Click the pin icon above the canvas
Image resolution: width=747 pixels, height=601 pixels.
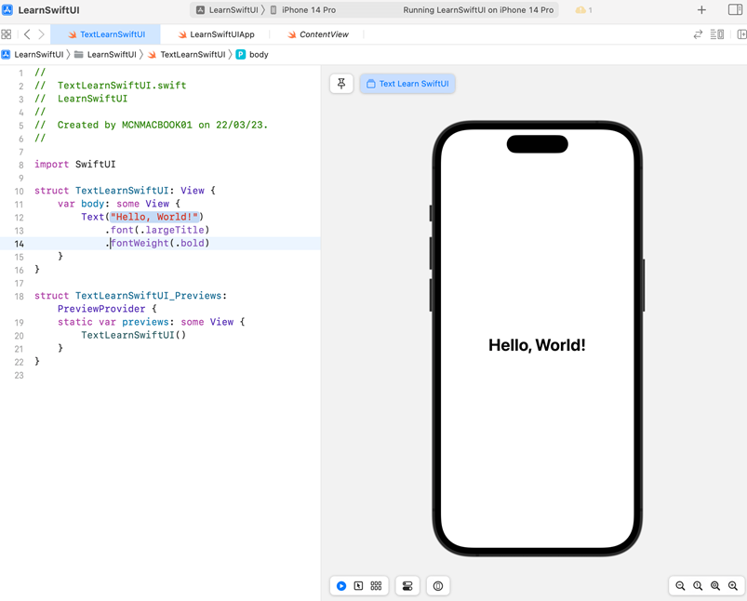click(x=340, y=83)
